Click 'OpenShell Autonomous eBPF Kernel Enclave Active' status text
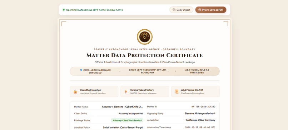Image resolution: width=288 pixels, height=130 pixels. (x=94, y=10)
